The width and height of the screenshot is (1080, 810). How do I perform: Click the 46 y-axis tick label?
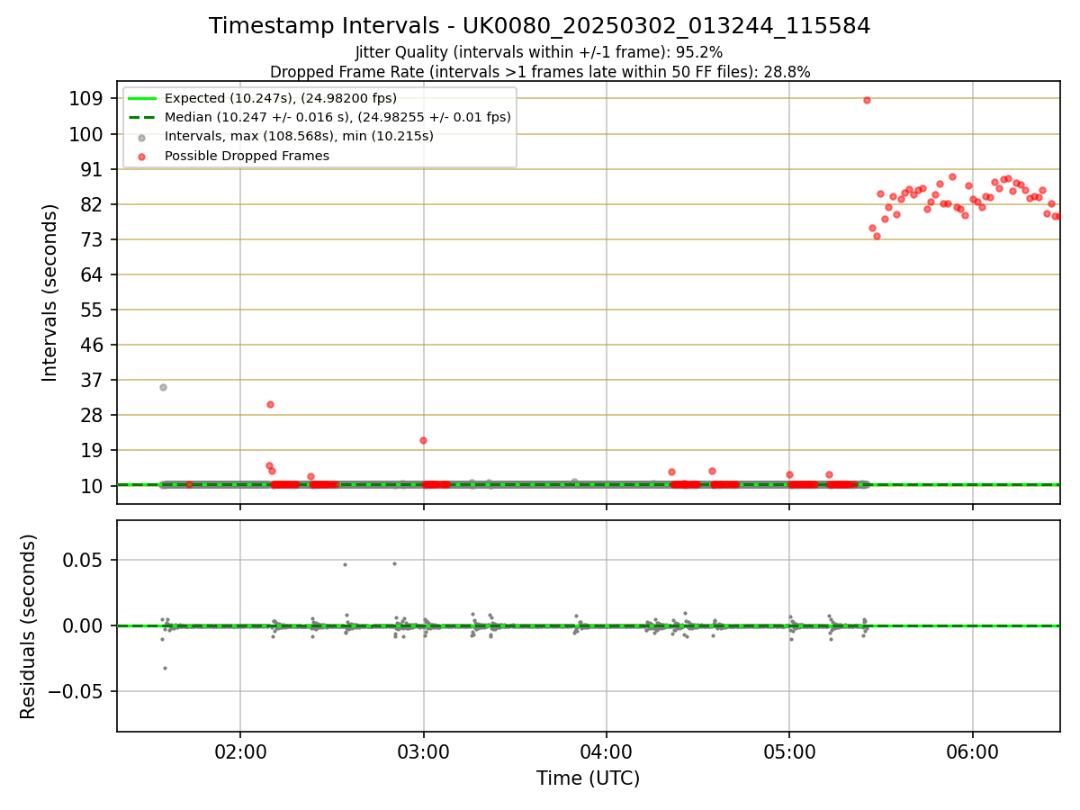pyautogui.click(x=94, y=345)
